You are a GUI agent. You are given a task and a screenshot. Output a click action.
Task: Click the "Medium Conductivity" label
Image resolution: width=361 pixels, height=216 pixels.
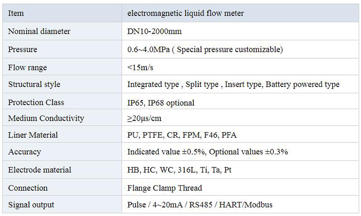[x=46, y=118]
